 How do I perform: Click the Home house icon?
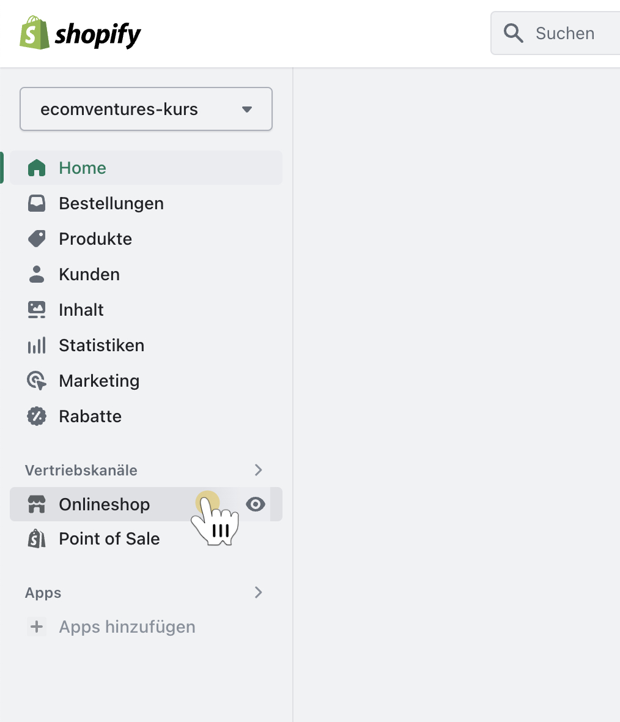click(x=37, y=168)
